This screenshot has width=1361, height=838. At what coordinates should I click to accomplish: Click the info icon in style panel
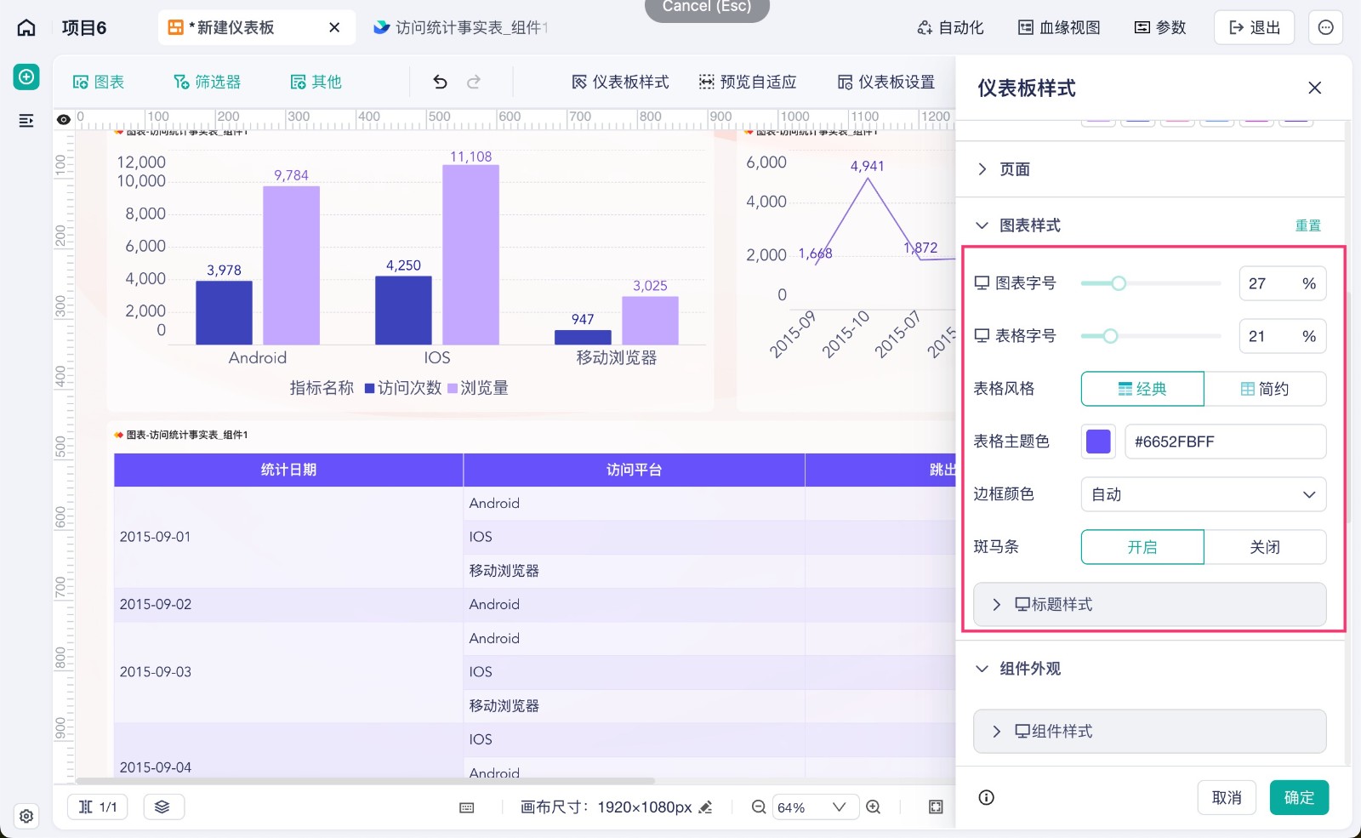987,797
